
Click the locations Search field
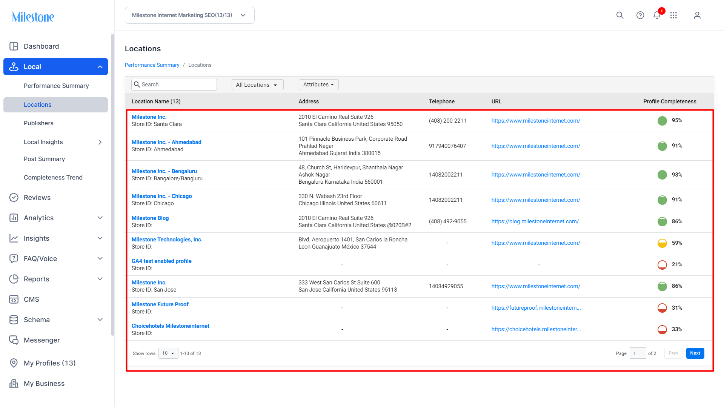[x=174, y=84]
